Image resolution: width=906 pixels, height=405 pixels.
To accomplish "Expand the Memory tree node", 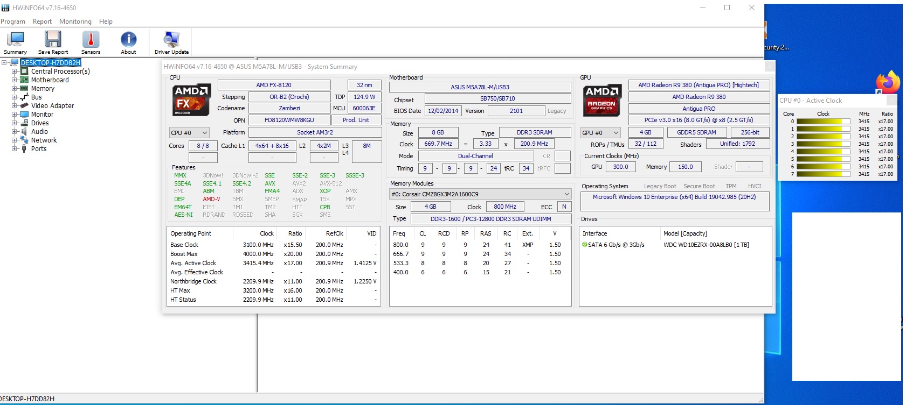I will [x=15, y=88].
